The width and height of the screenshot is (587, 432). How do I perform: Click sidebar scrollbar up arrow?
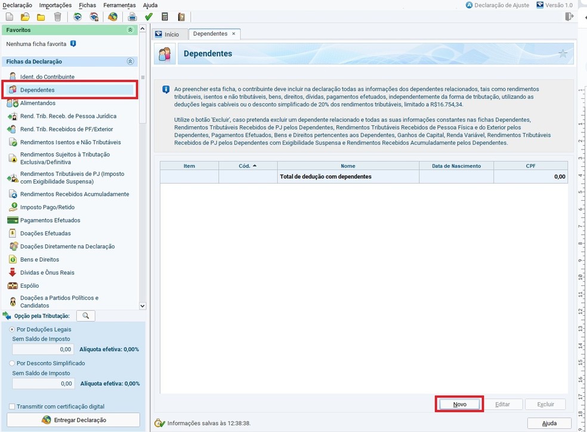tap(142, 29)
